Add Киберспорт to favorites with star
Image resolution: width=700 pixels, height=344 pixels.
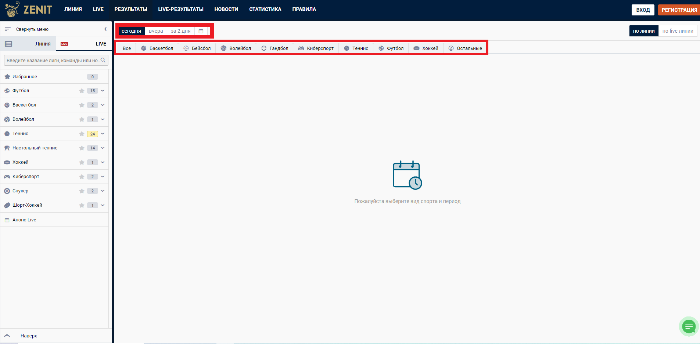[82, 177]
